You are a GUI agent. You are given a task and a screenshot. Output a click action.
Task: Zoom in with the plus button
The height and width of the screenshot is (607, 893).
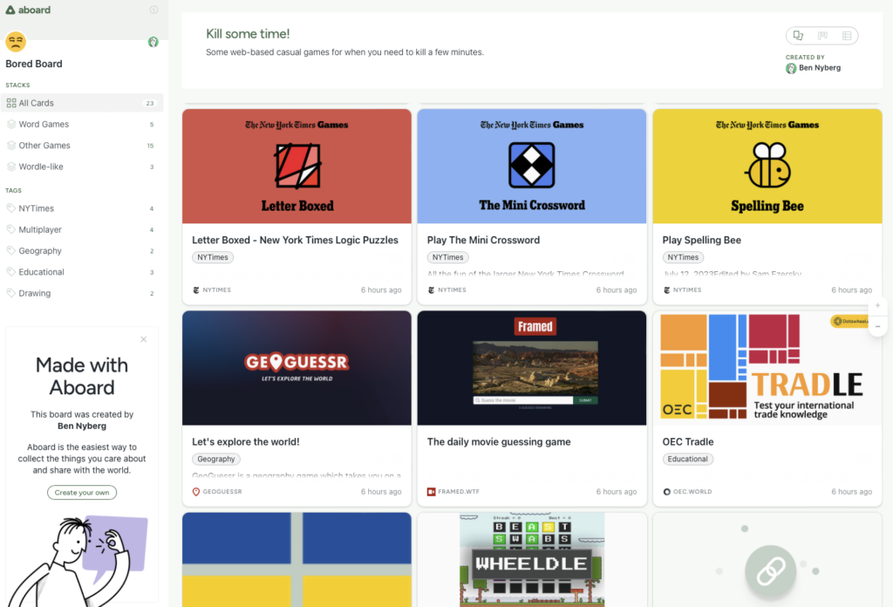(x=877, y=306)
